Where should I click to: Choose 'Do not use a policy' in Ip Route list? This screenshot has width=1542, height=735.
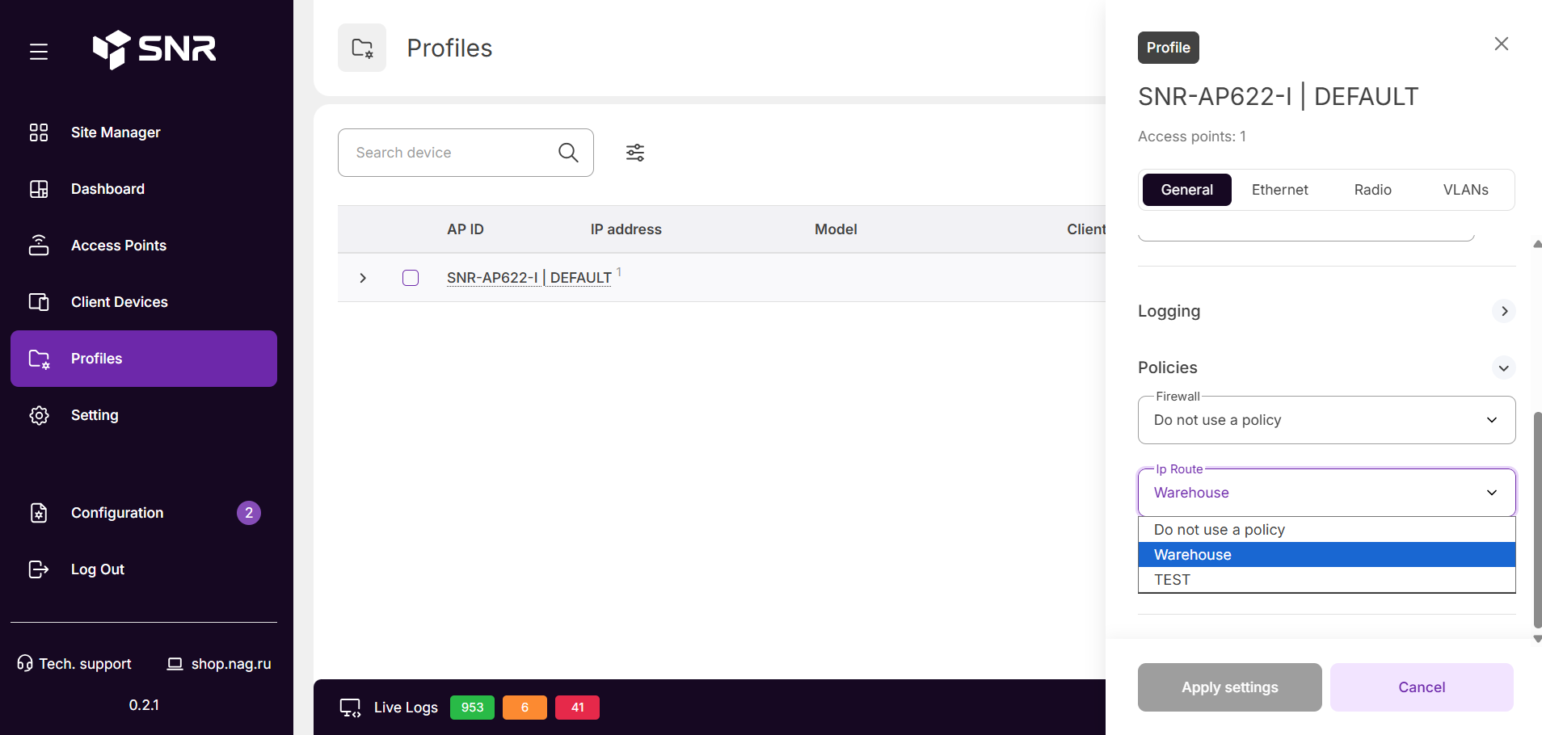tap(1327, 530)
